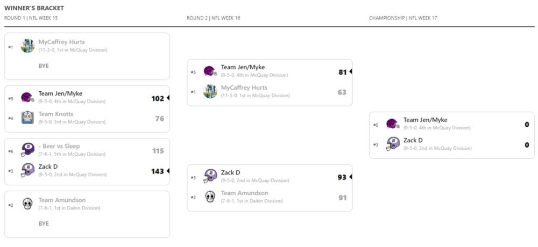
Task: Click Team Amundson name in Round 1 bye card
Action: coord(62,200)
